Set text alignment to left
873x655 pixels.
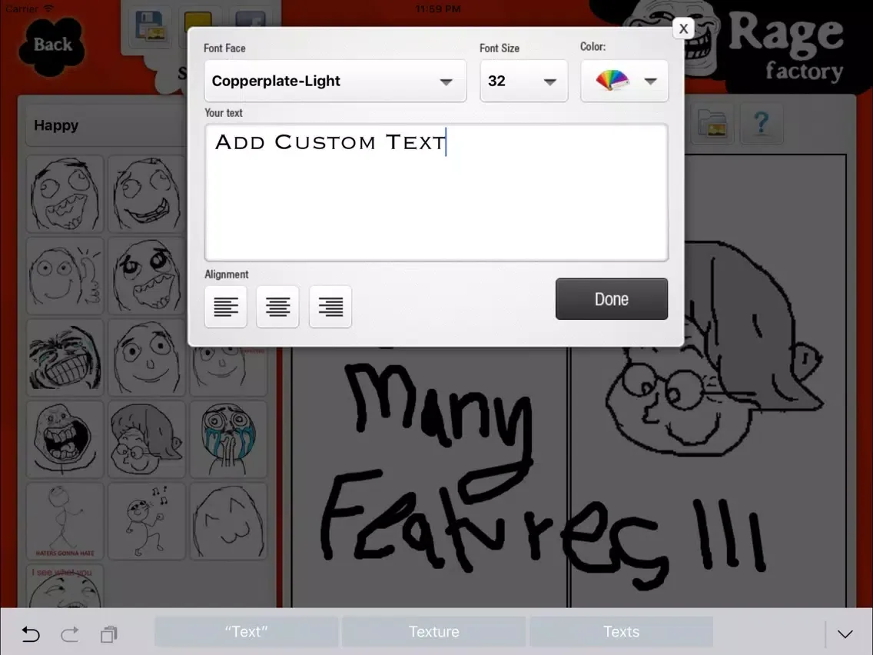225,306
